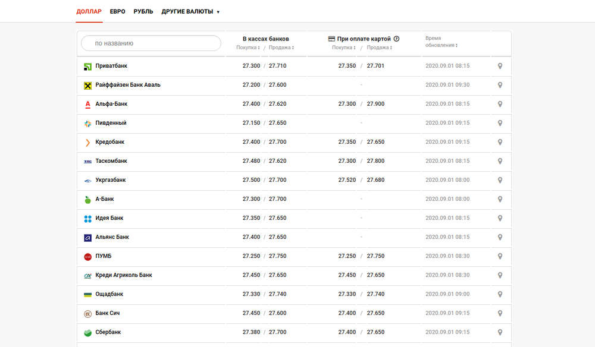Click Приватбанк card sale rate 27.701
This screenshot has height=347, width=595.
tap(375, 66)
